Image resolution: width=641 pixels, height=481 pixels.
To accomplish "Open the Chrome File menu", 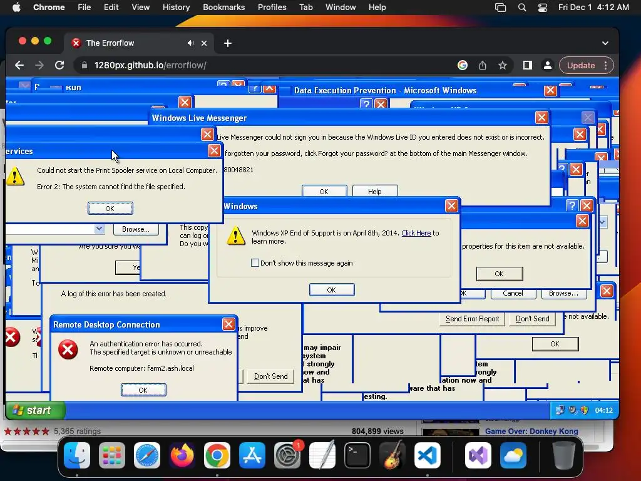I will tap(85, 8).
